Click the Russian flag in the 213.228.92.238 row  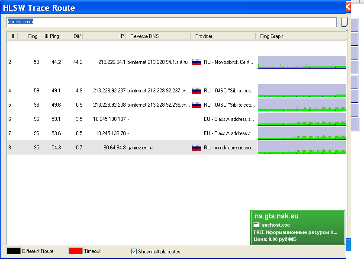tap(197, 105)
